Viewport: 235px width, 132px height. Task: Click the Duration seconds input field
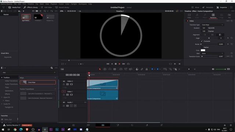pyautogui.click(x=204, y=28)
